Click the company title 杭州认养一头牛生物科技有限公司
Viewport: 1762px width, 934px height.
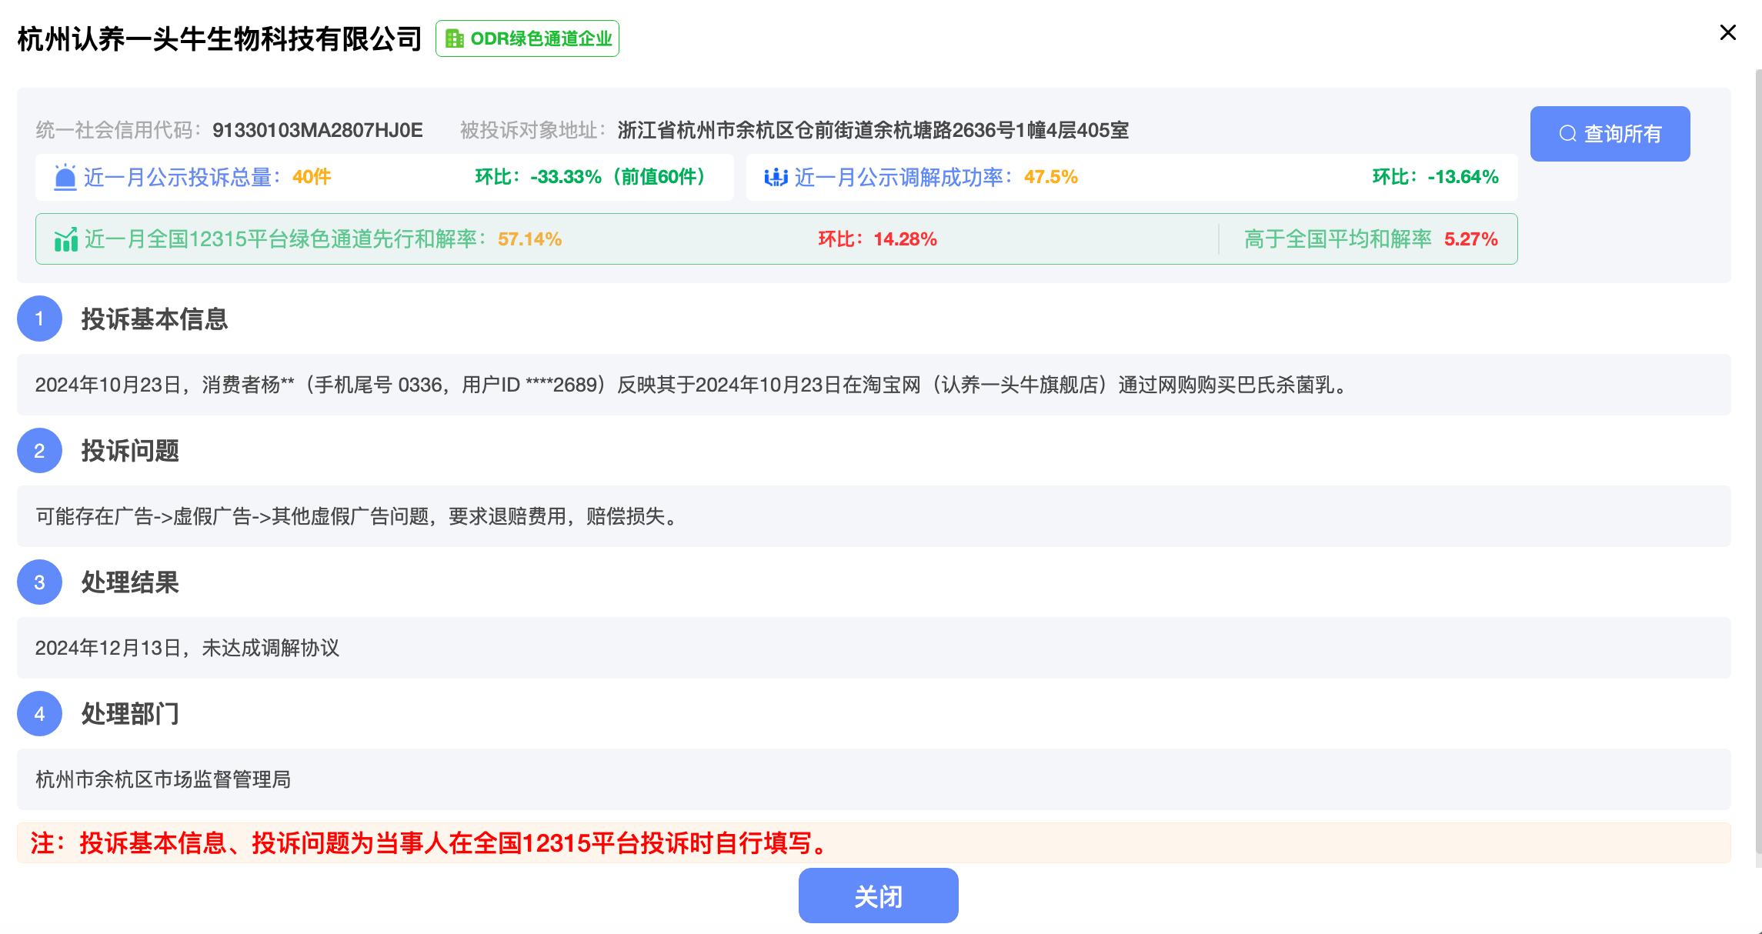click(x=219, y=38)
